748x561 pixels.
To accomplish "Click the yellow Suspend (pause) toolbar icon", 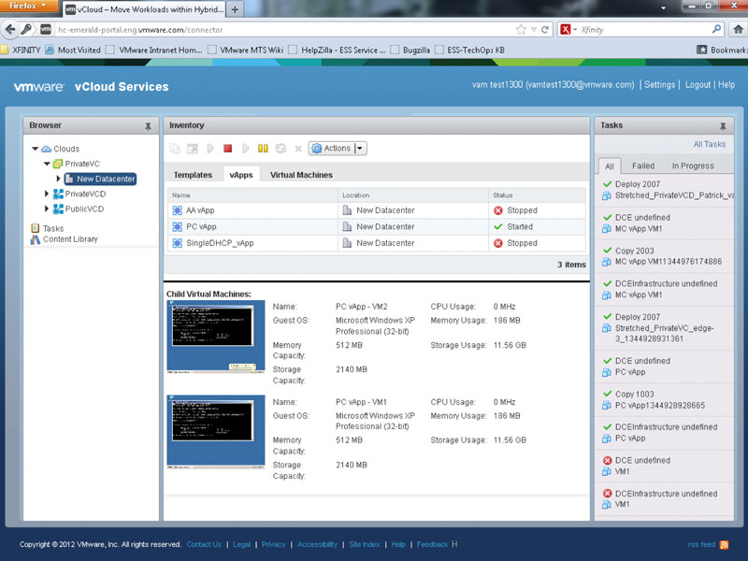I will (263, 149).
